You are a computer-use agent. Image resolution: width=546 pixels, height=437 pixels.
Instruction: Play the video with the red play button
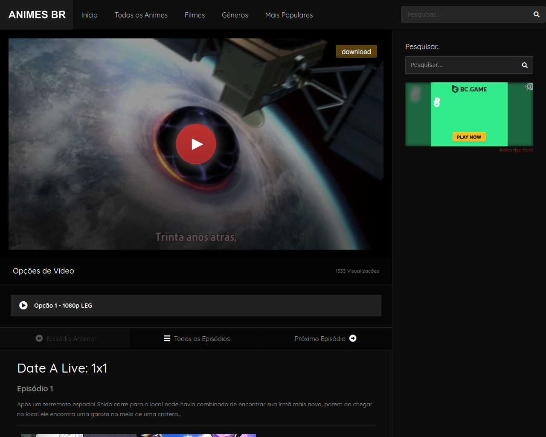[x=196, y=144]
